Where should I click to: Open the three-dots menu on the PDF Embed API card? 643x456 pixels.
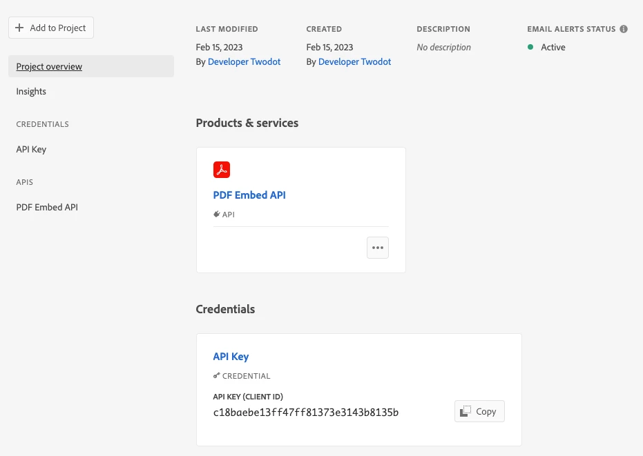(x=378, y=248)
